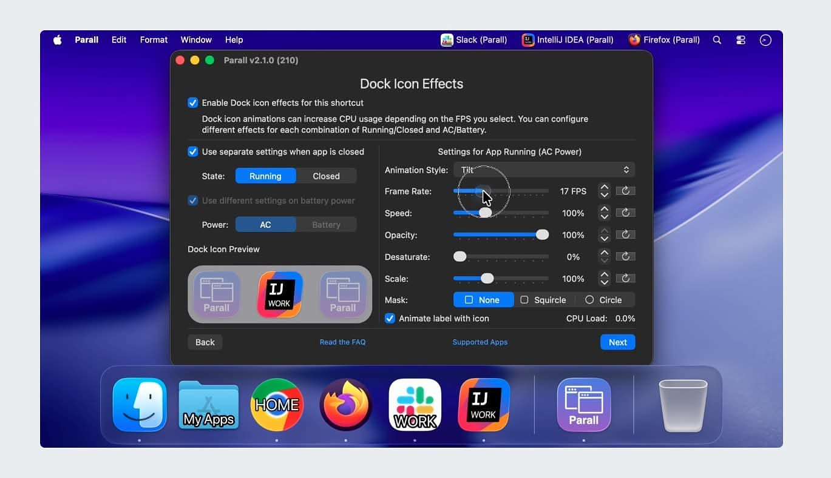Open Spotlight search in the menu bar
831x478 pixels.
[717, 40]
